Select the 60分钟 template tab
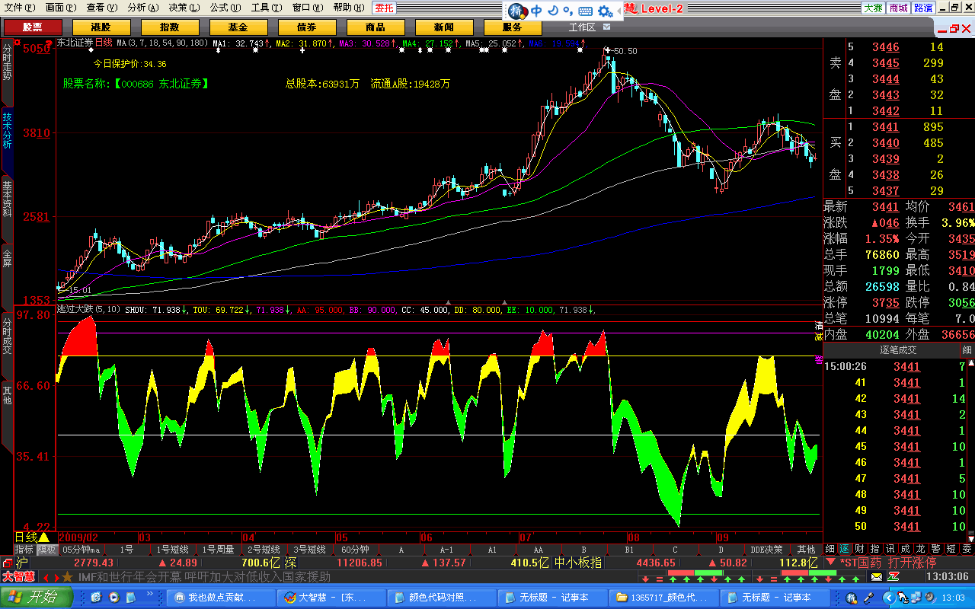 355,550
